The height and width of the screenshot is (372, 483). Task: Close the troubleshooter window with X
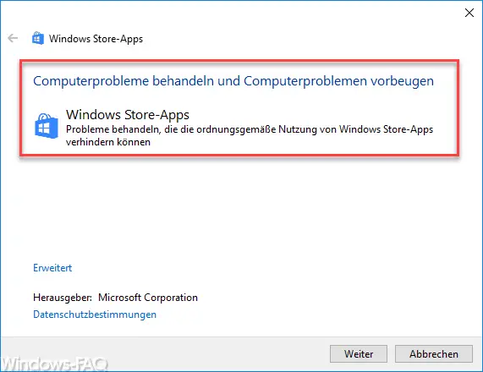(x=469, y=13)
